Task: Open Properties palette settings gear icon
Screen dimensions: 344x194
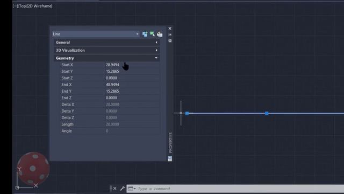Action: [170, 41]
